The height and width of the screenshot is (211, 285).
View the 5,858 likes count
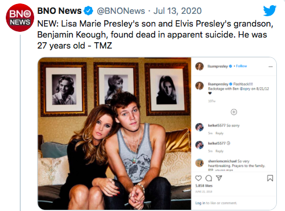tap(204, 186)
